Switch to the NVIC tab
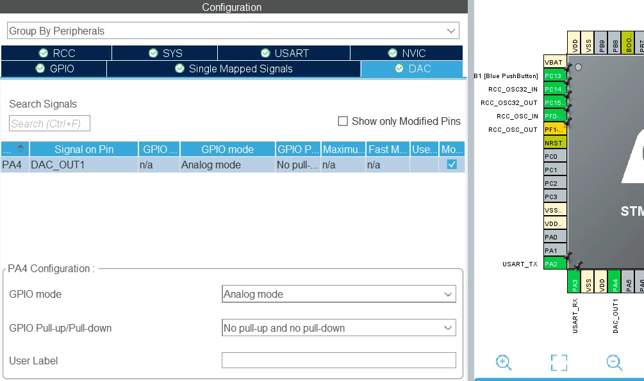Image resolution: width=644 pixels, height=381 pixels. click(x=407, y=53)
